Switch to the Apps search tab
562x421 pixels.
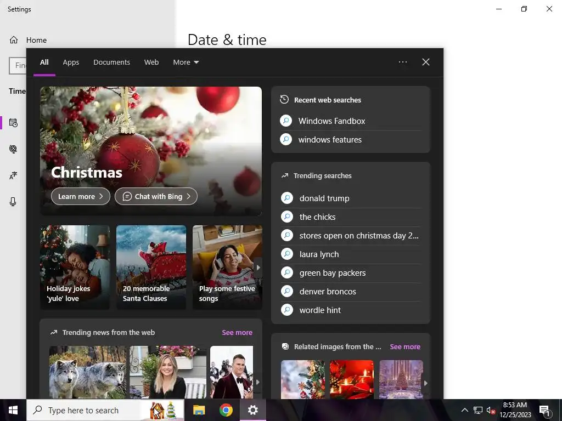71,62
